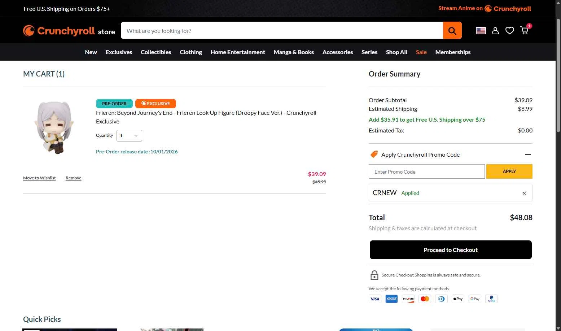Screen dimensions: 561x331
Task: Focus the search box
Action: (282, 31)
